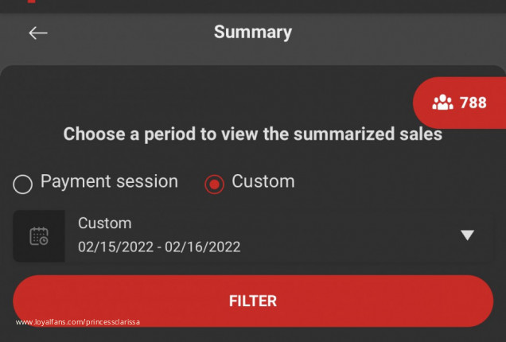Click the 788 count number

click(x=473, y=103)
